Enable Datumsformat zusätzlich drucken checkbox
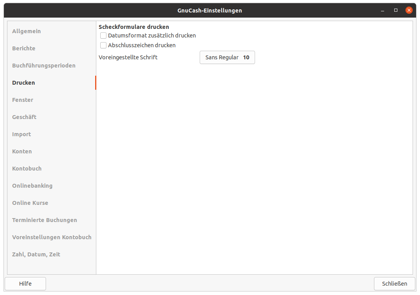 pyautogui.click(x=103, y=36)
